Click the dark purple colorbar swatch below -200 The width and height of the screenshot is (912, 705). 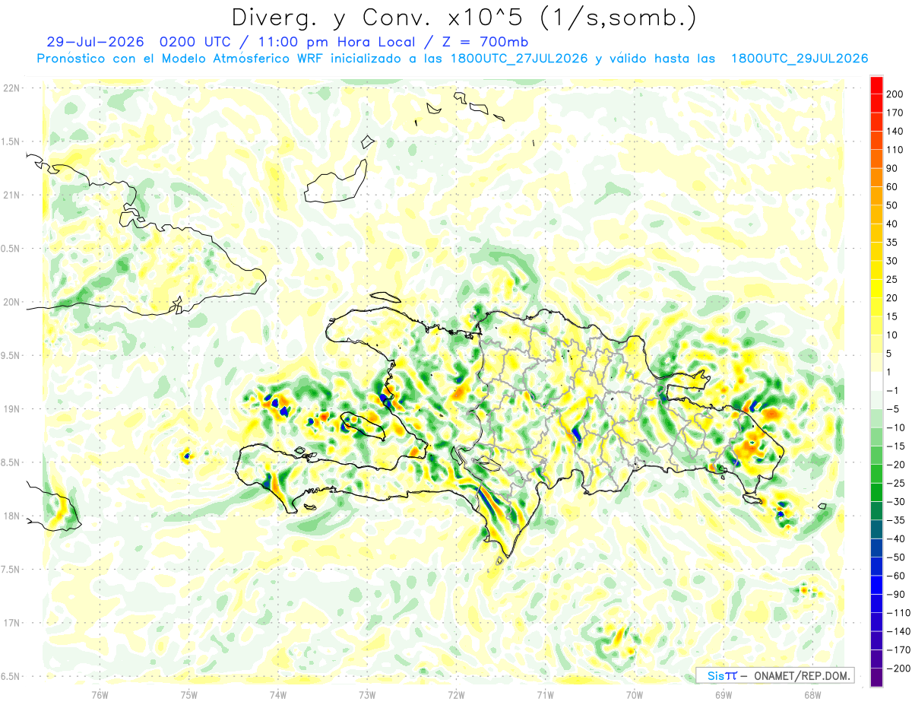876,678
